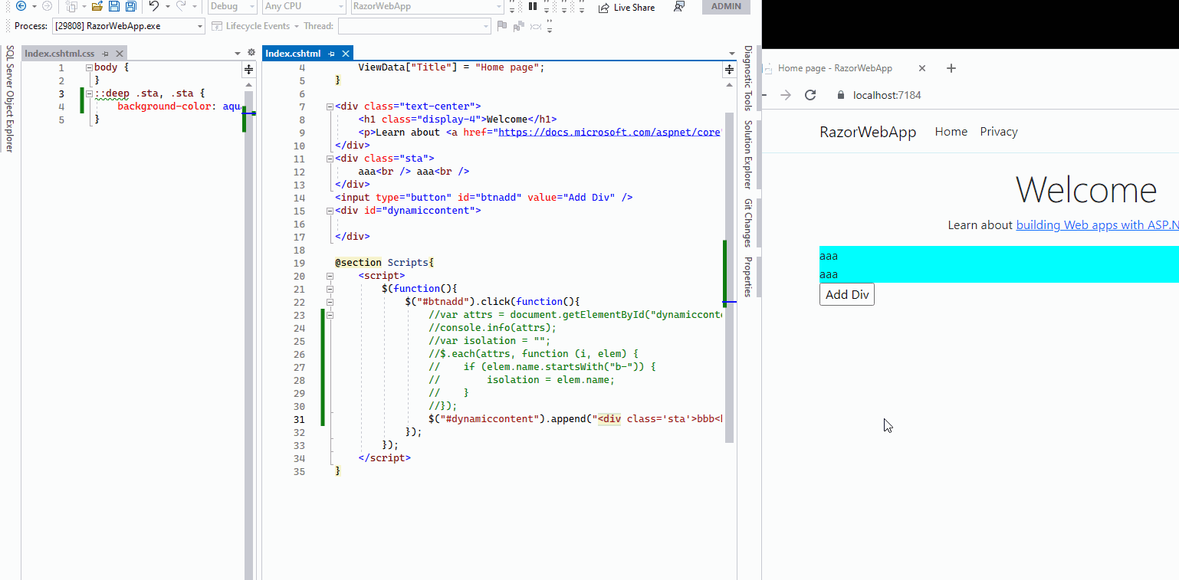
Task: Click the Undo arrow icon
Action: click(x=153, y=6)
